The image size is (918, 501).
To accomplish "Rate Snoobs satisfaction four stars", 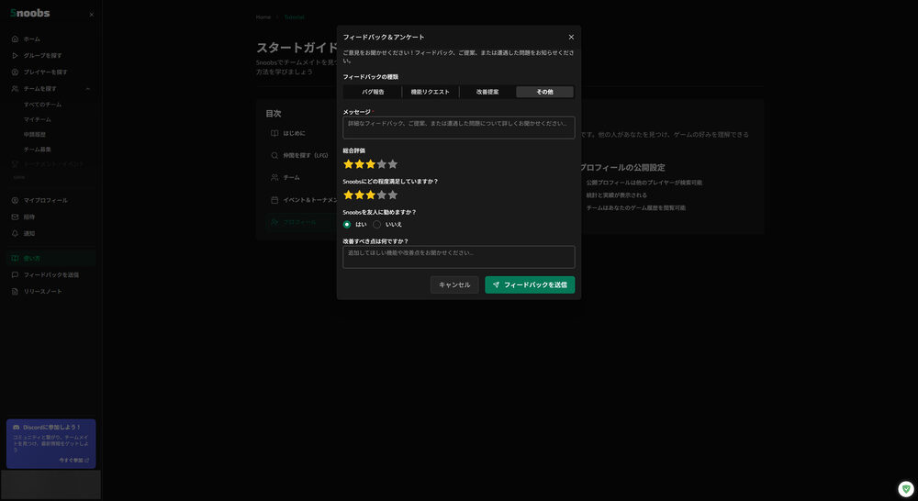I will point(382,195).
